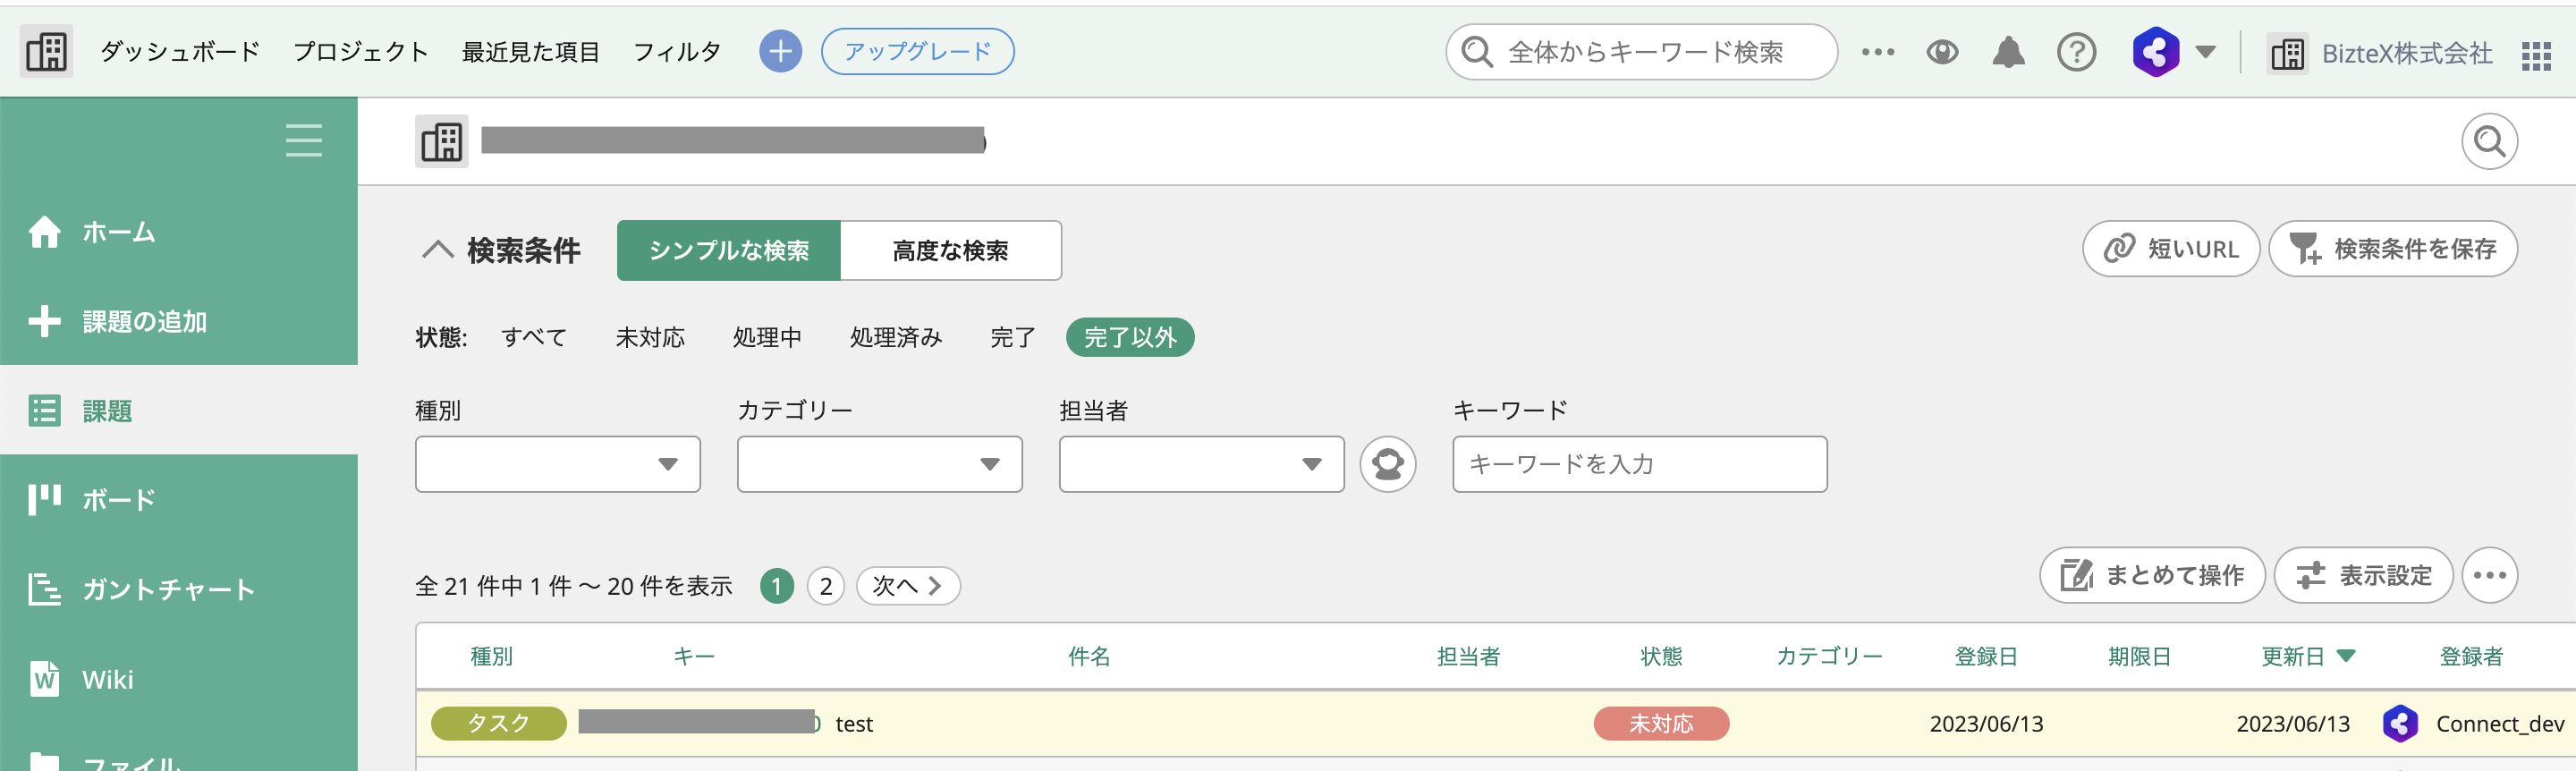Image resolution: width=2576 pixels, height=771 pixels.
Task: Click the user avatar in top bar
Action: pyautogui.click(x=2155, y=52)
